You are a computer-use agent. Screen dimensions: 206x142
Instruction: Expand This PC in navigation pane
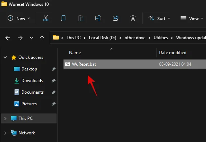click(5, 118)
